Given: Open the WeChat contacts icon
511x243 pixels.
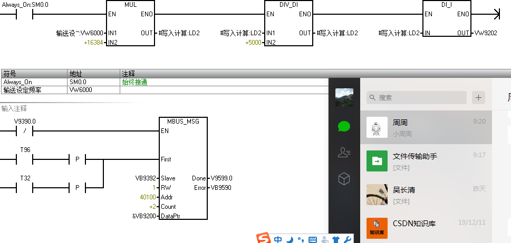Looking at the screenshot, I should 344,153.
